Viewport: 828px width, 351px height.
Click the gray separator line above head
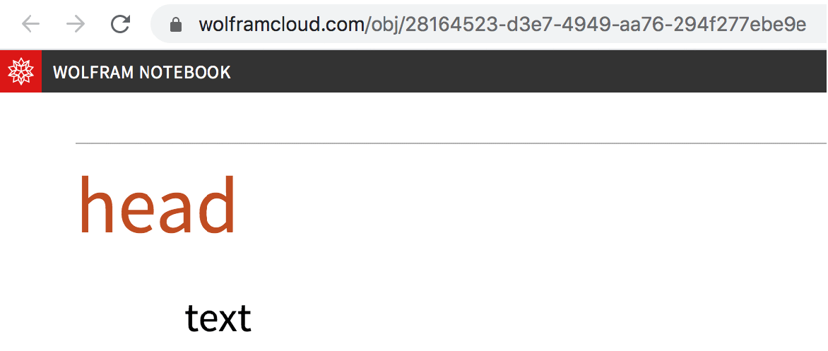coord(451,143)
